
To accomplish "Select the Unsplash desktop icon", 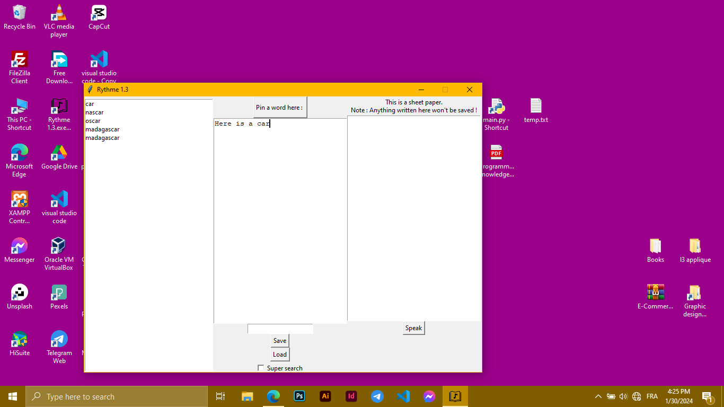I will [20, 296].
